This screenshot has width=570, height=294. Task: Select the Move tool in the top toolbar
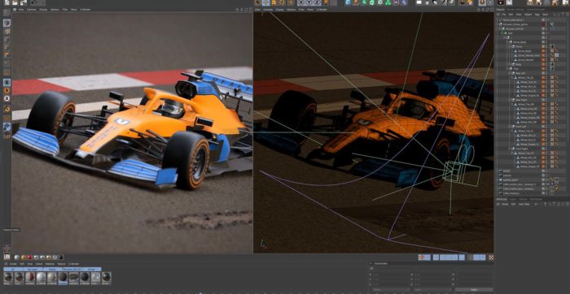(266, 3)
